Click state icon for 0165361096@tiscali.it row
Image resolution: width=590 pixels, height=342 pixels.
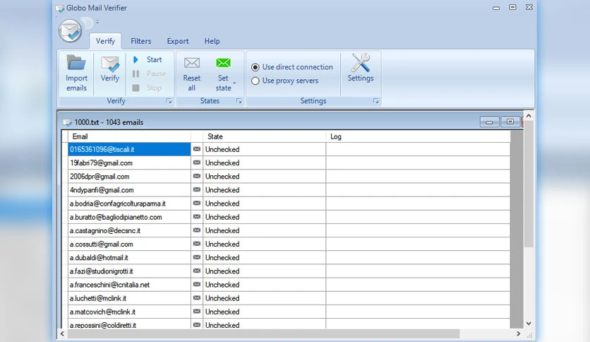coord(197,149)
